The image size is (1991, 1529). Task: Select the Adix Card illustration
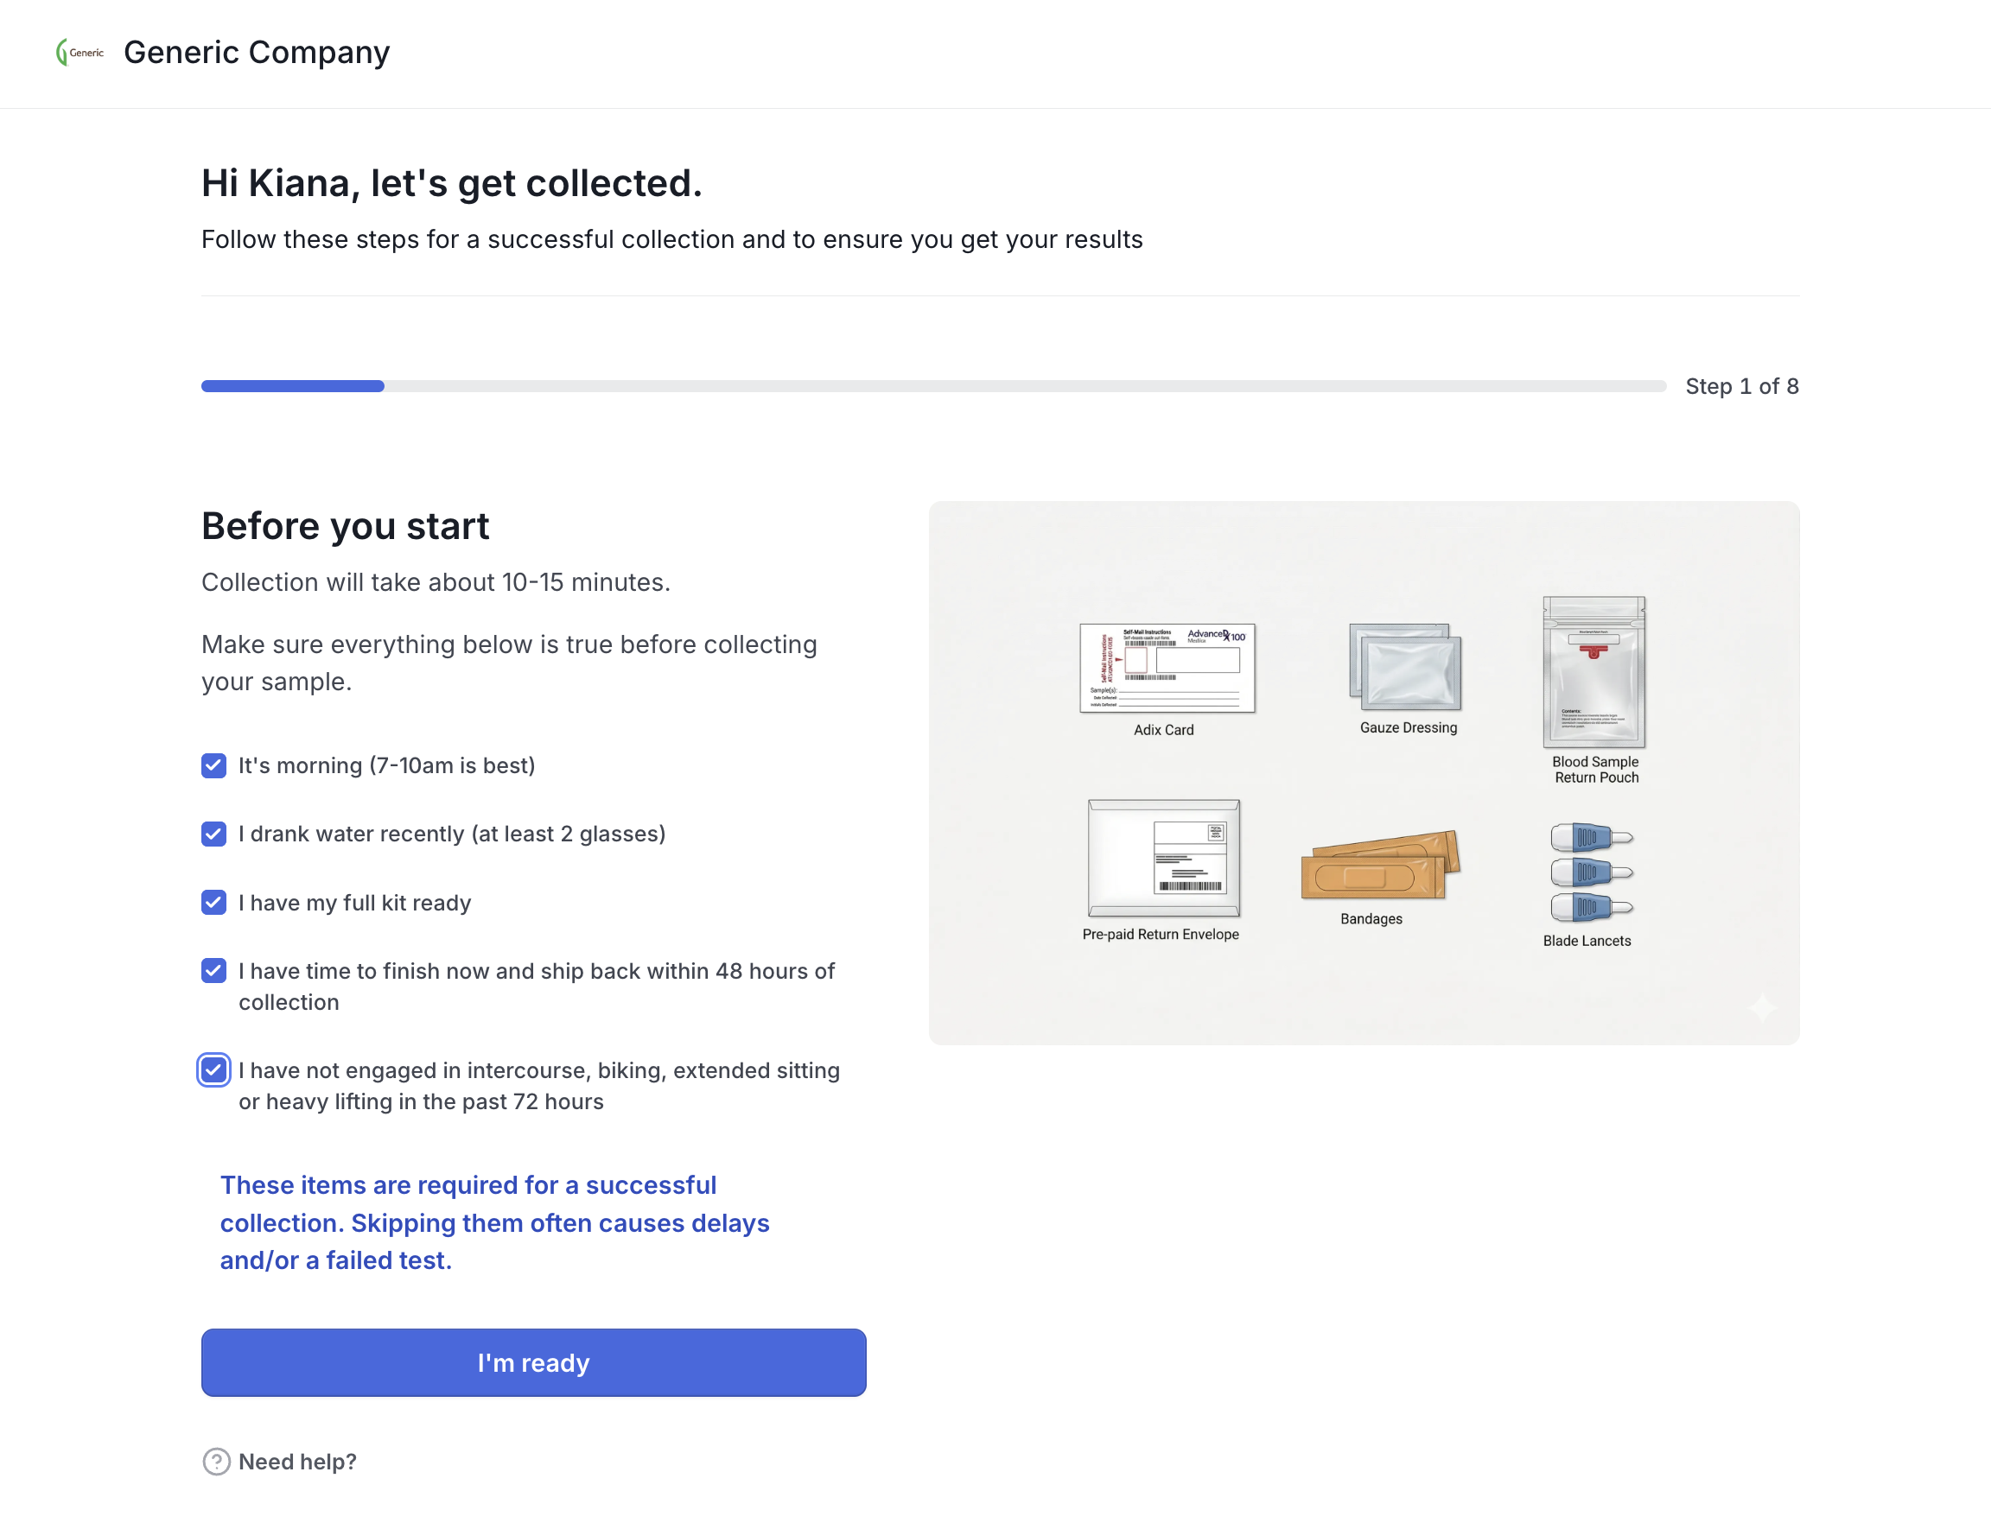click(x=1167, y=668)
